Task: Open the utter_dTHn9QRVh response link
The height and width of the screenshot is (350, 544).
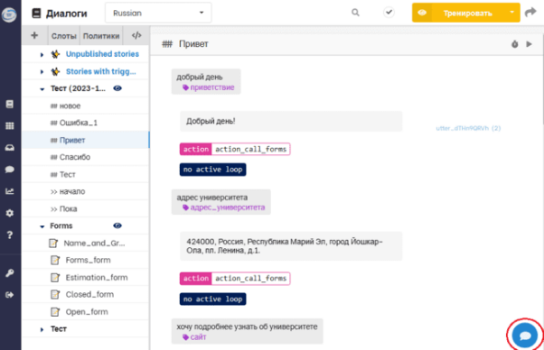Action: (468, 128)
